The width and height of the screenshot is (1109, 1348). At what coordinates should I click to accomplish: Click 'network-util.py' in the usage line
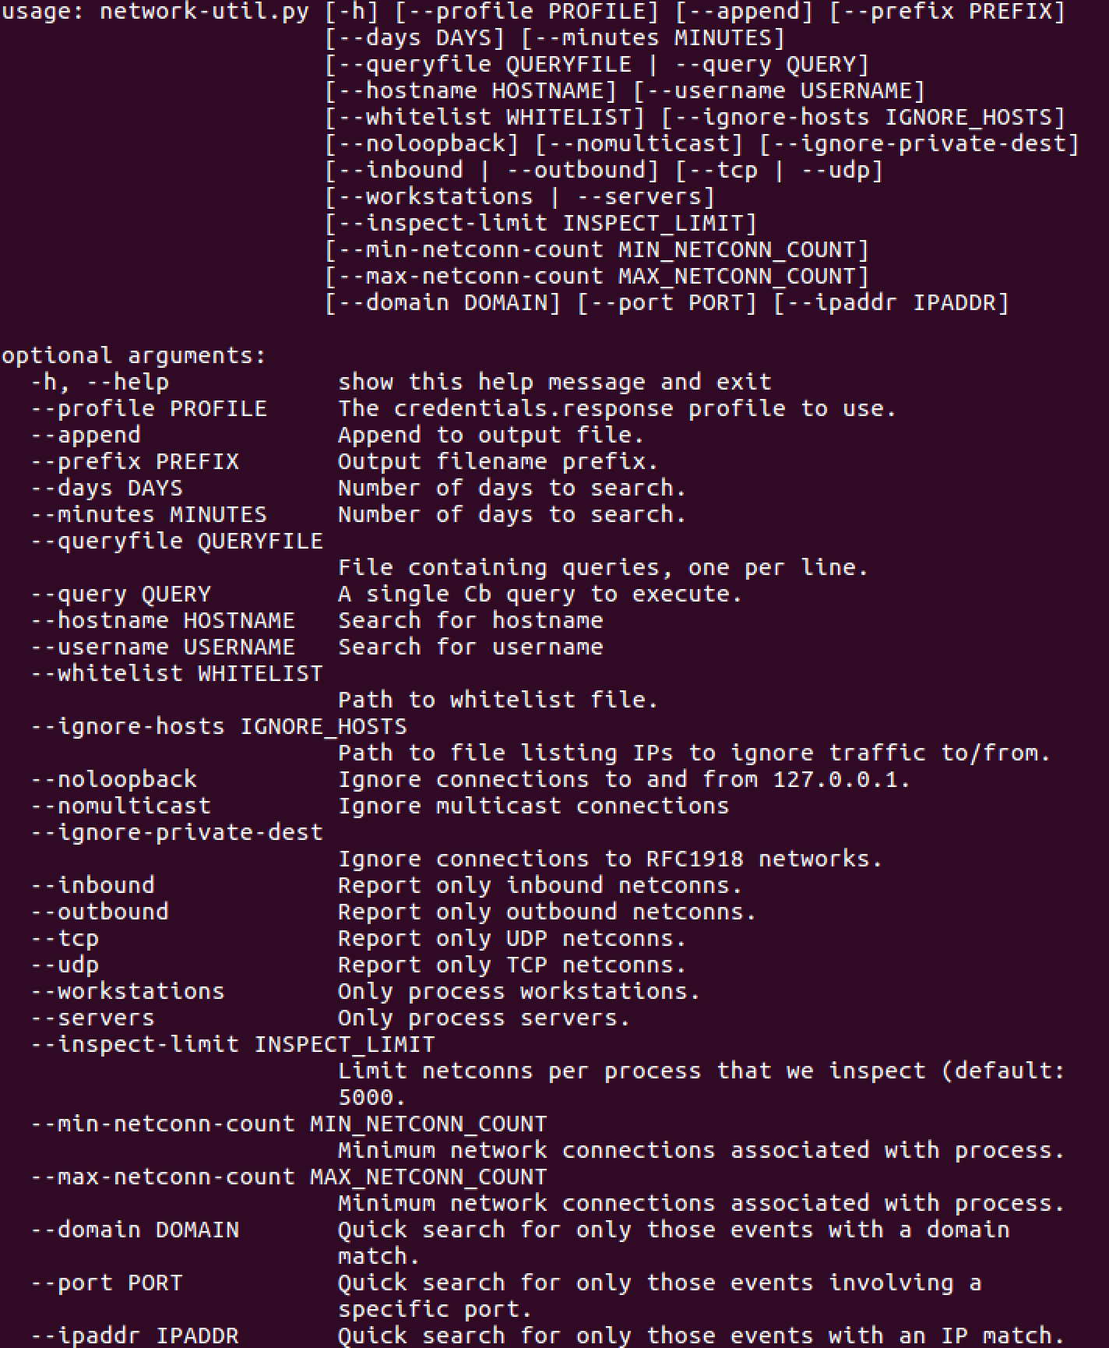pos(204,12)
